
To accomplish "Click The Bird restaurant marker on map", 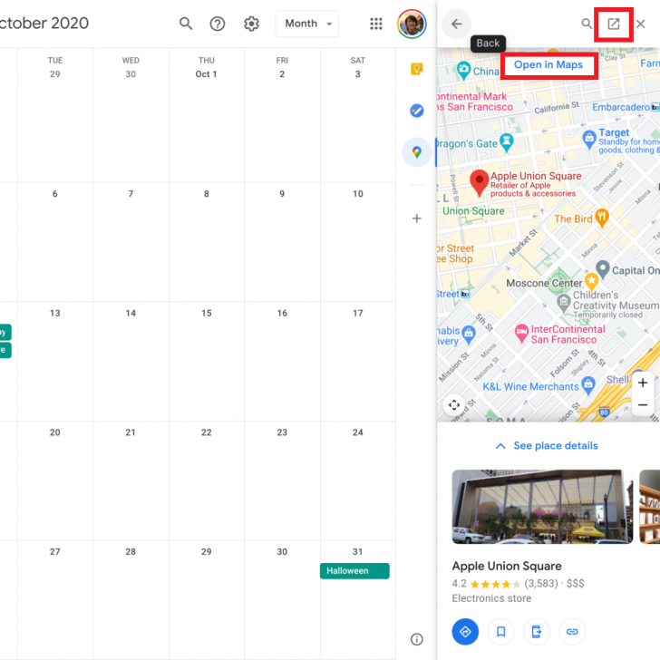I will pos(602,218).
